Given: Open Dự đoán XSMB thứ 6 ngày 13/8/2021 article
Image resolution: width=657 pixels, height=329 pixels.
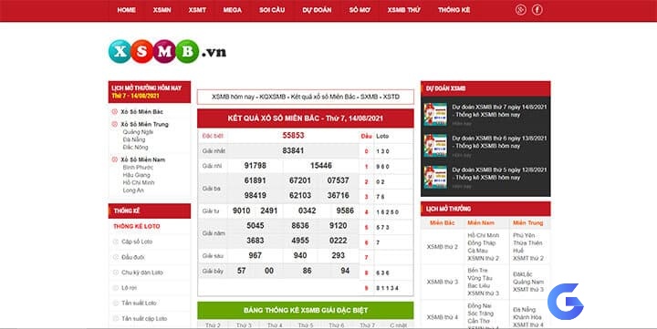Looking at the screenshot, I should tap(499, 142).
